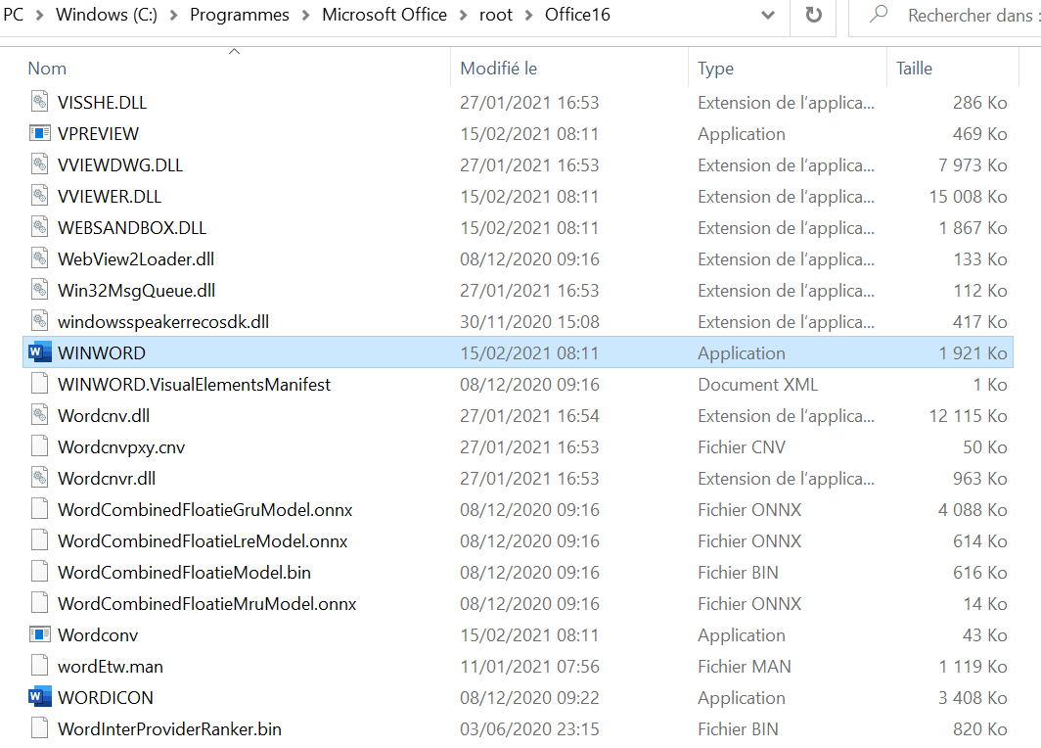Select the Wordcnvpxy.cnv file name
The width and height of the screenshot is (1041, 748).
tap(121, 447)
